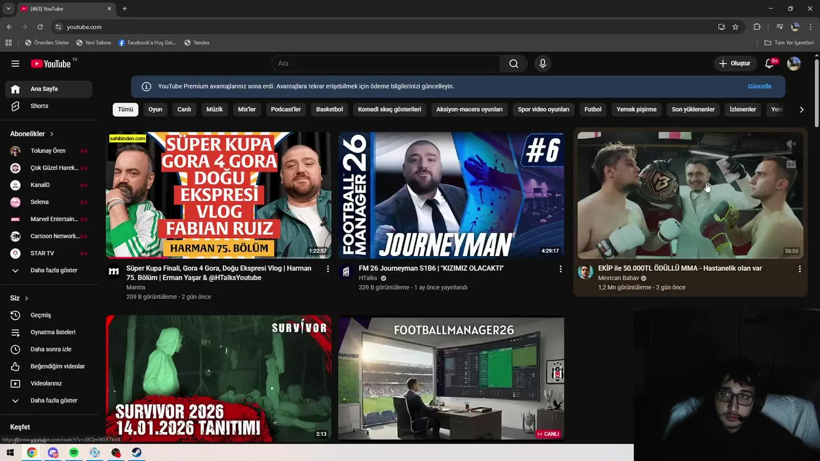Open options for EKİP ile 50.000TL video
The image size is (820, 461).
[x=799, y=269]
